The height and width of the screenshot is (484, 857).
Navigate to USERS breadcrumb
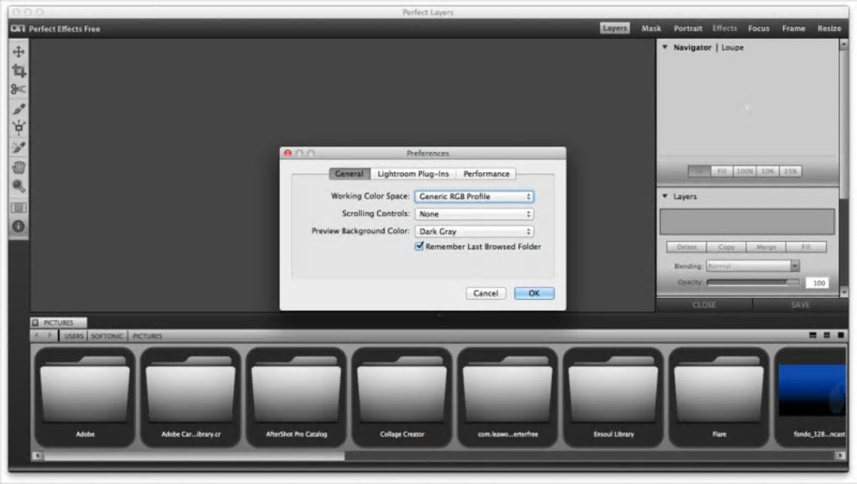(x=74, y=336)
